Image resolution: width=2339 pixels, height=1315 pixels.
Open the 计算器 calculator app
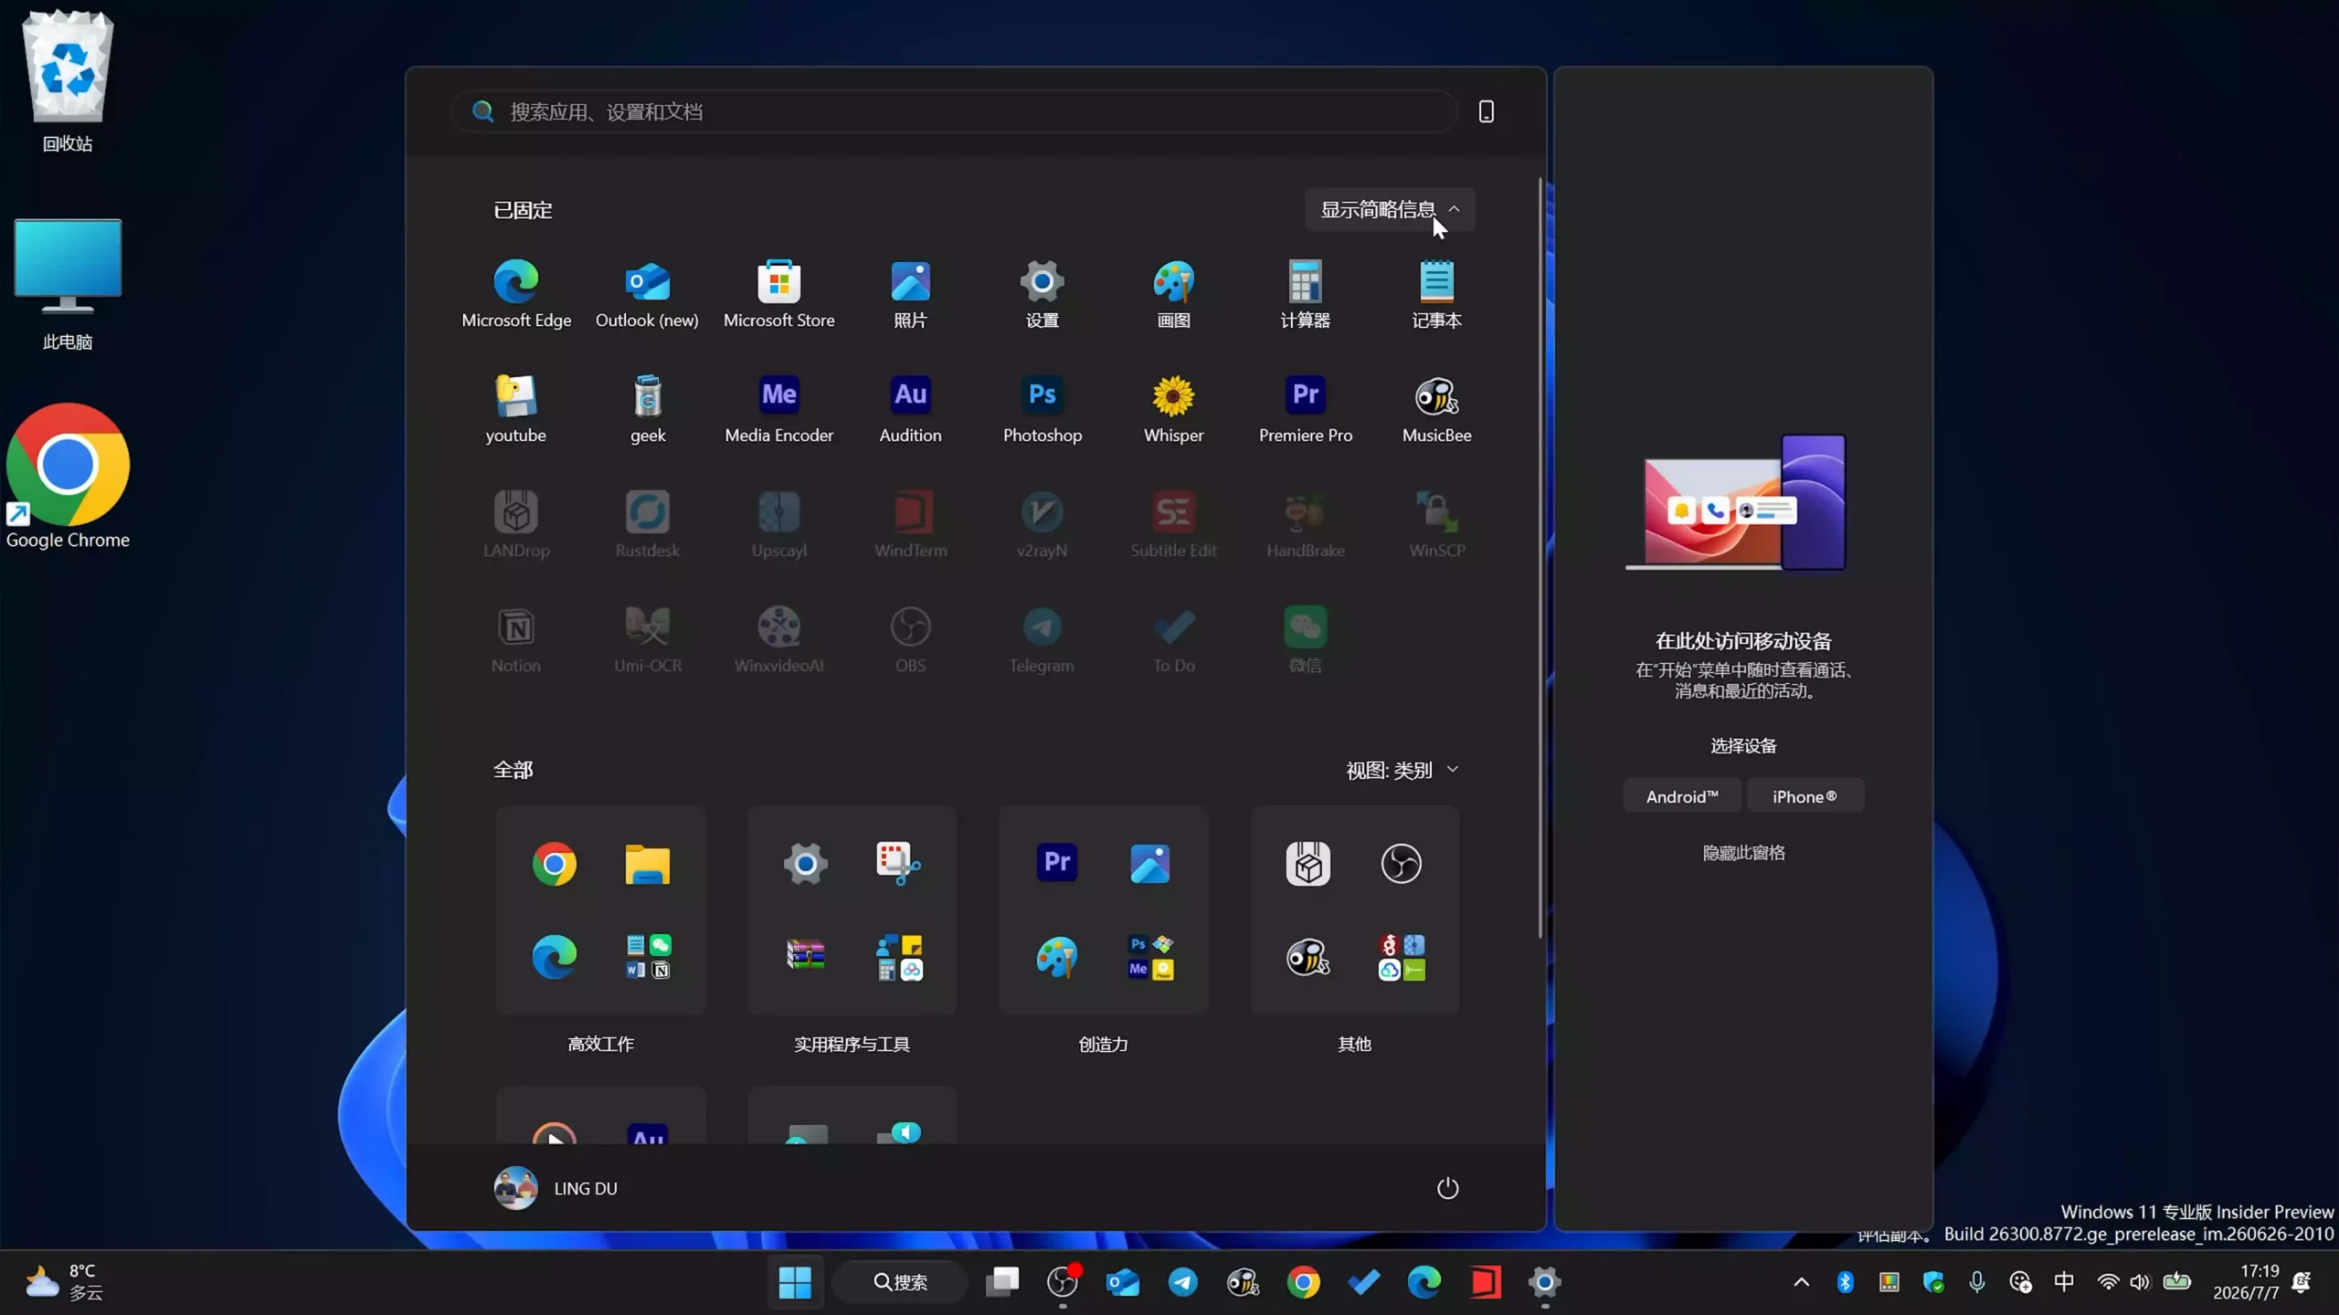click(x=1305, y=294)
